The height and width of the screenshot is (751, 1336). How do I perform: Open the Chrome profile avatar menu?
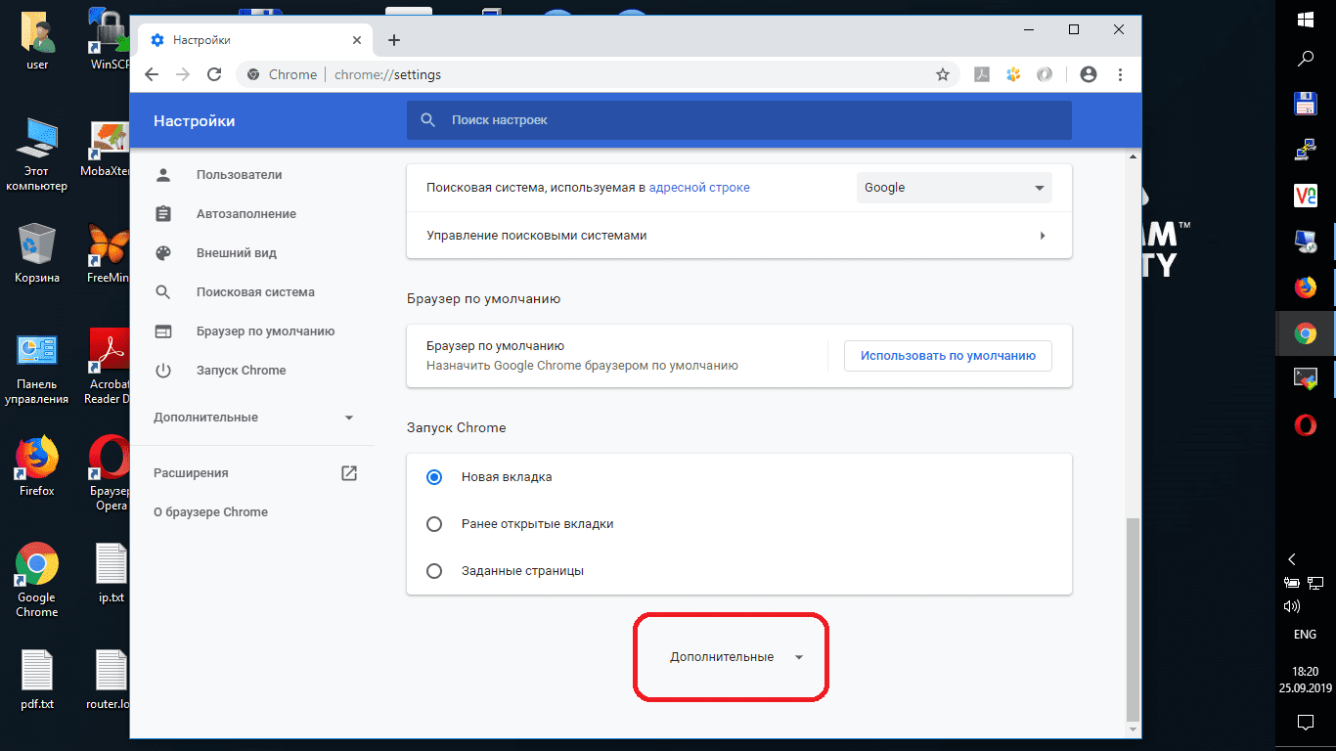(x=1089, y=74)
